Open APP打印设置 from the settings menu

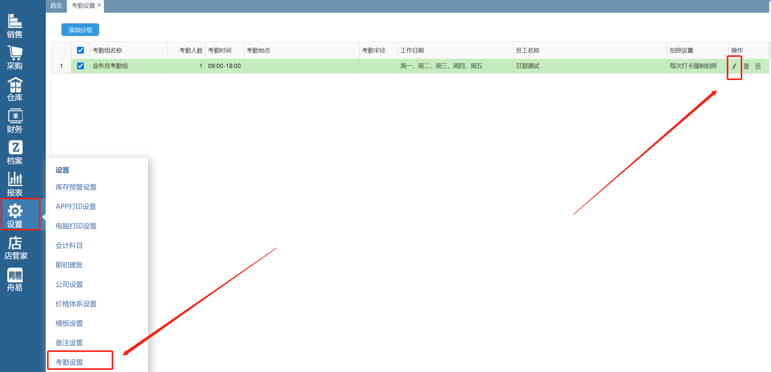point(76,206)
